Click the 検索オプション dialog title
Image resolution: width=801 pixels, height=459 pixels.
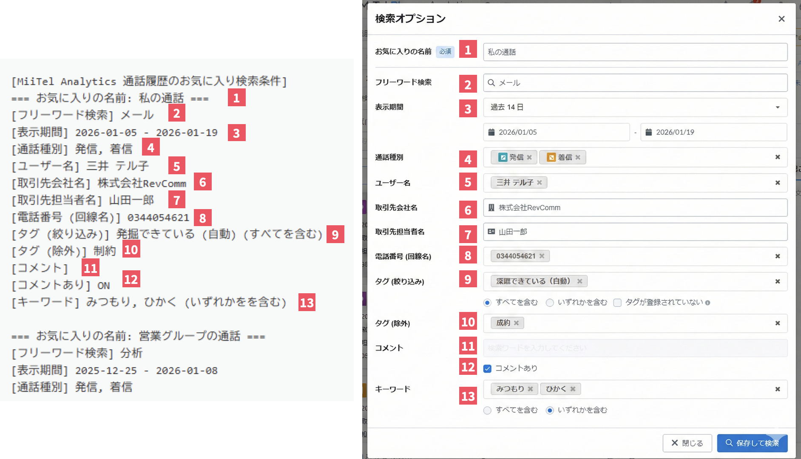pos(410,19)
